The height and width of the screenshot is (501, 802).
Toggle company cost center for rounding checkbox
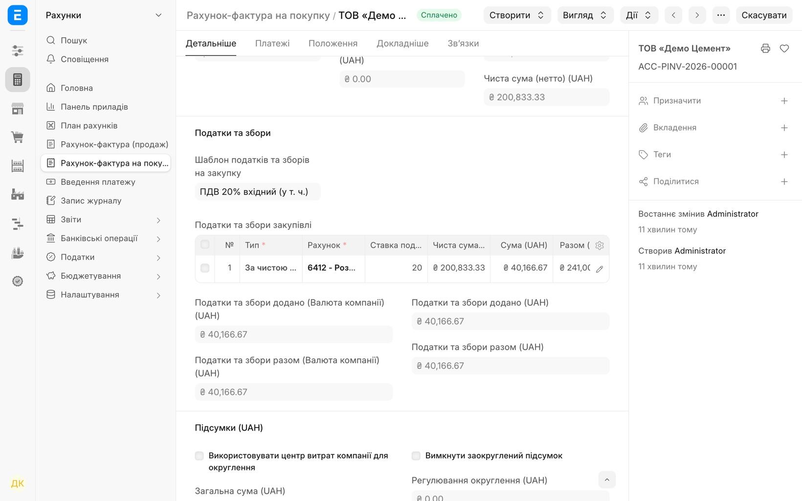click(199, 456)
